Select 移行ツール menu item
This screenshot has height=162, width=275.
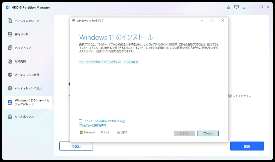pyautogui.click(x=21, y=34)
